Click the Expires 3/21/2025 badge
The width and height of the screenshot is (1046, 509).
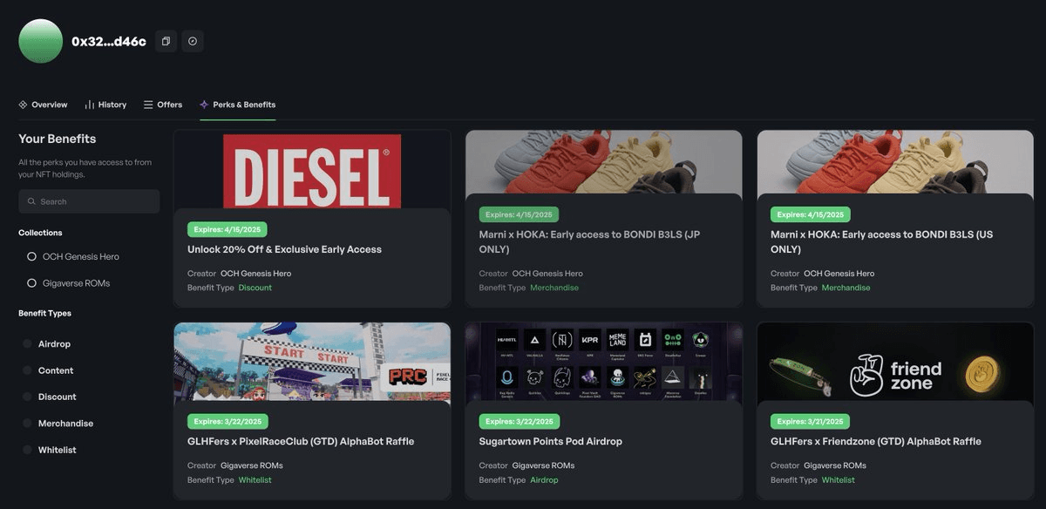(x=811, y=422)
